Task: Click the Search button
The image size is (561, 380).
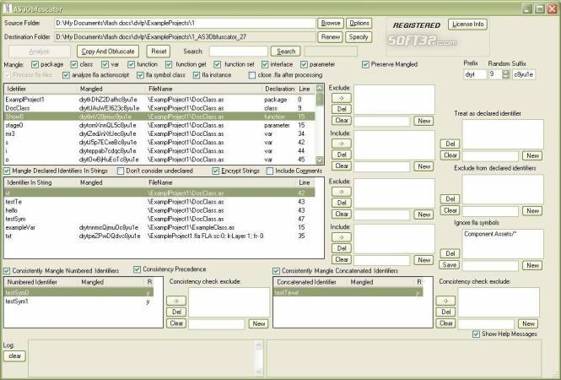Action: [285, 52]
